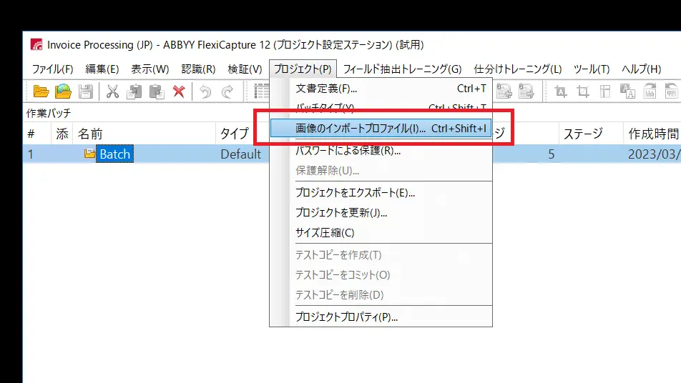Open the 認識(R) menu

198,69
